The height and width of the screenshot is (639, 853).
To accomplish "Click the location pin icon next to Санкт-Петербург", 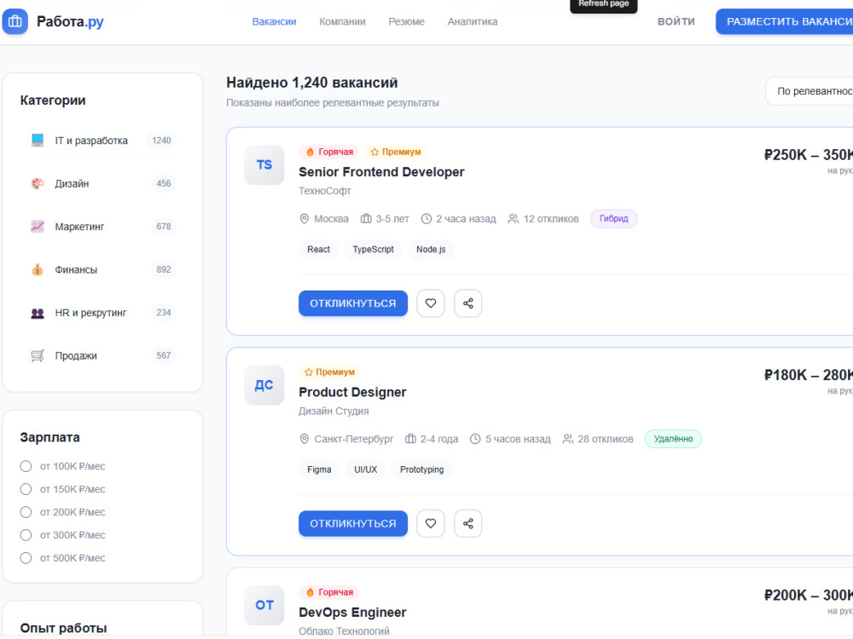I will click(x=305, y=439).
